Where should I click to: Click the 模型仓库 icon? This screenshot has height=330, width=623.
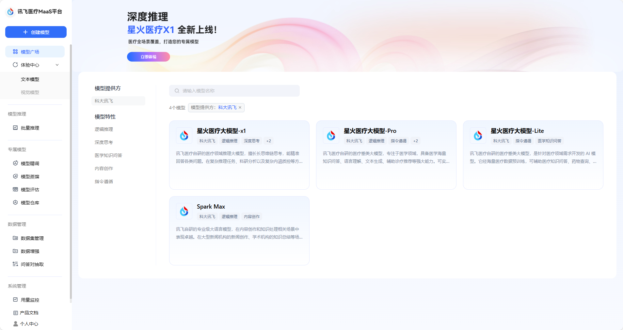(x=15, y=202)
